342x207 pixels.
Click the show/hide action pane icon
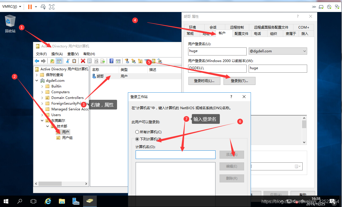pos(118,61)
